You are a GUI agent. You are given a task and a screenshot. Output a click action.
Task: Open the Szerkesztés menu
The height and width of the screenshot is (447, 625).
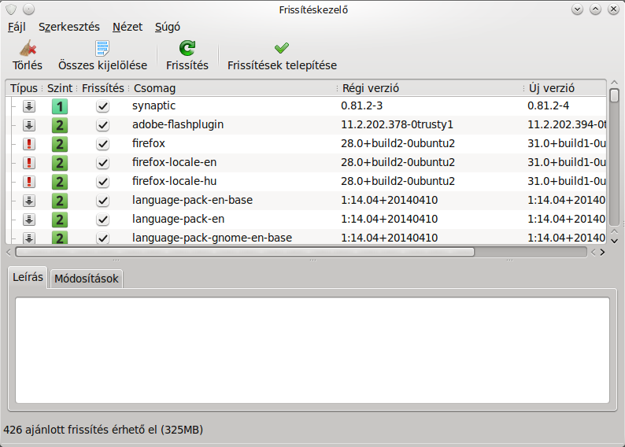coord(69,27)
